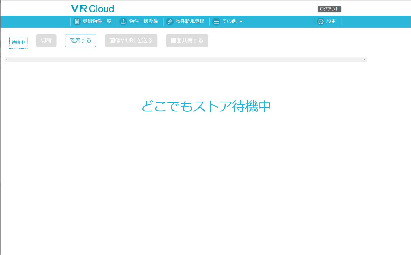Open the 物件一括登録 menu item
This screenshot has width=411, height=255.
tap(143, 21)
